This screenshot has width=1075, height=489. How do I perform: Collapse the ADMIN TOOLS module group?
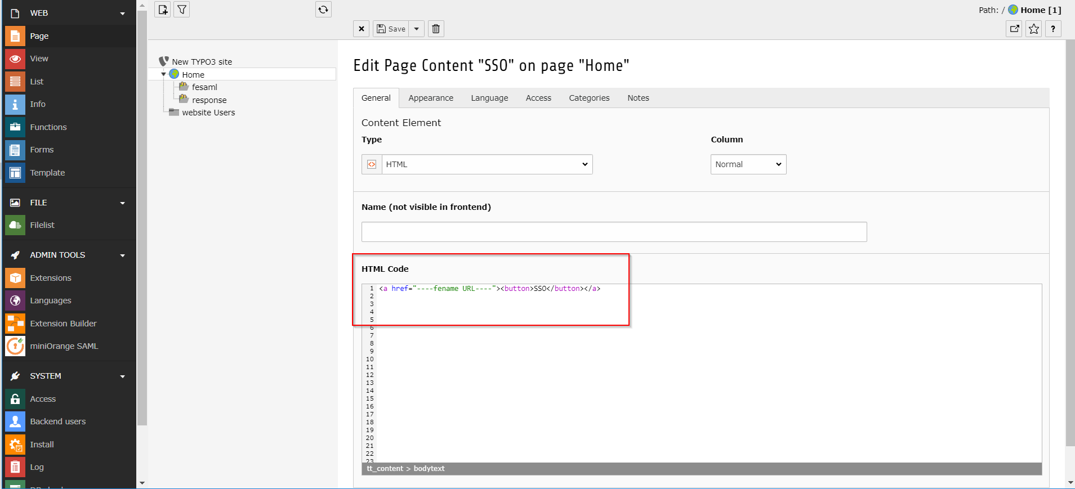click(122, 255)
